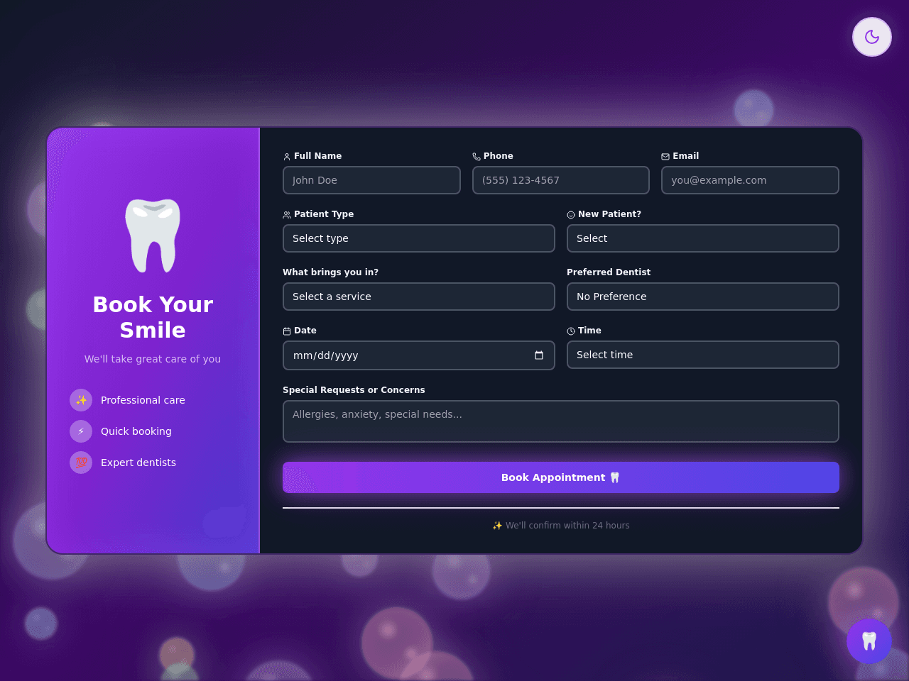This screenshot has height=681, width=909.
Task: Open the date picker calendar icon
Action: tap(539, 355)
